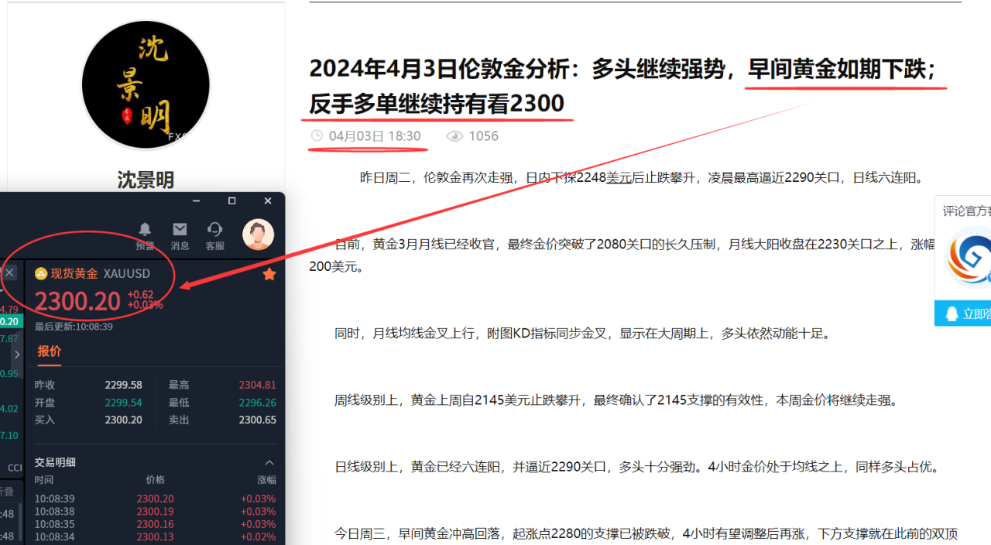
Task: Click the 涨幅 column header
Action: click(x=267, y=480)
